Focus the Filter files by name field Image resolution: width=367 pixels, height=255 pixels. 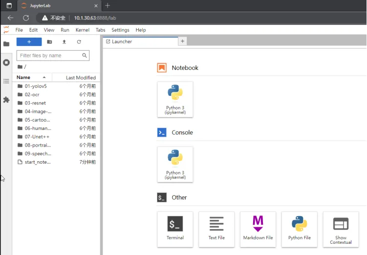tap(53, 55)
